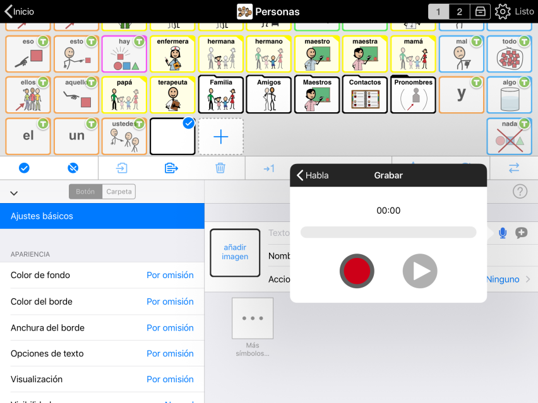538x403 pixels.
Task: Open the Familia folder
Action: [x=220, y=95]
